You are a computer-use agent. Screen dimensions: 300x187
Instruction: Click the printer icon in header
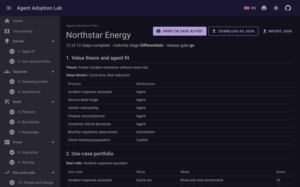click(264, 8)
